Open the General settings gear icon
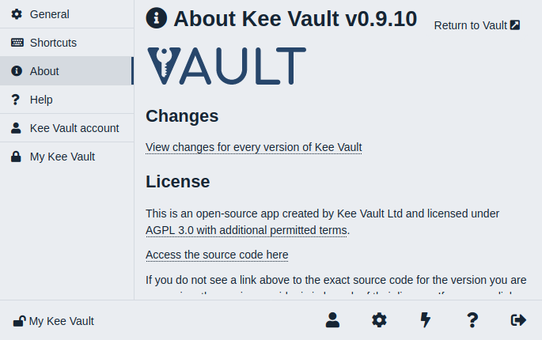Viewport: 542px width, 340px height. [17, 14]
